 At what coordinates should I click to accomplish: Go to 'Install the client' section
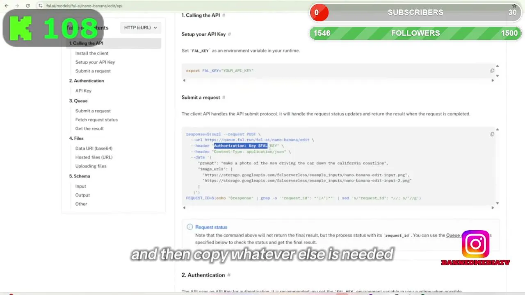point(92,53)
